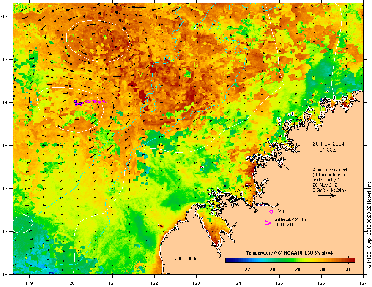Click the colorbar tick label '28'
Screen dimensions: 372x287
272,269
